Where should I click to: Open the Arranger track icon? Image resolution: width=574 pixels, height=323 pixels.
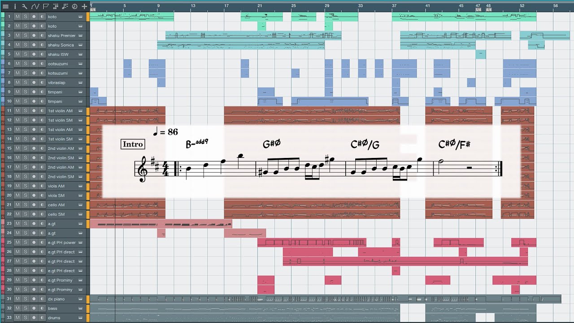(55, 6)
